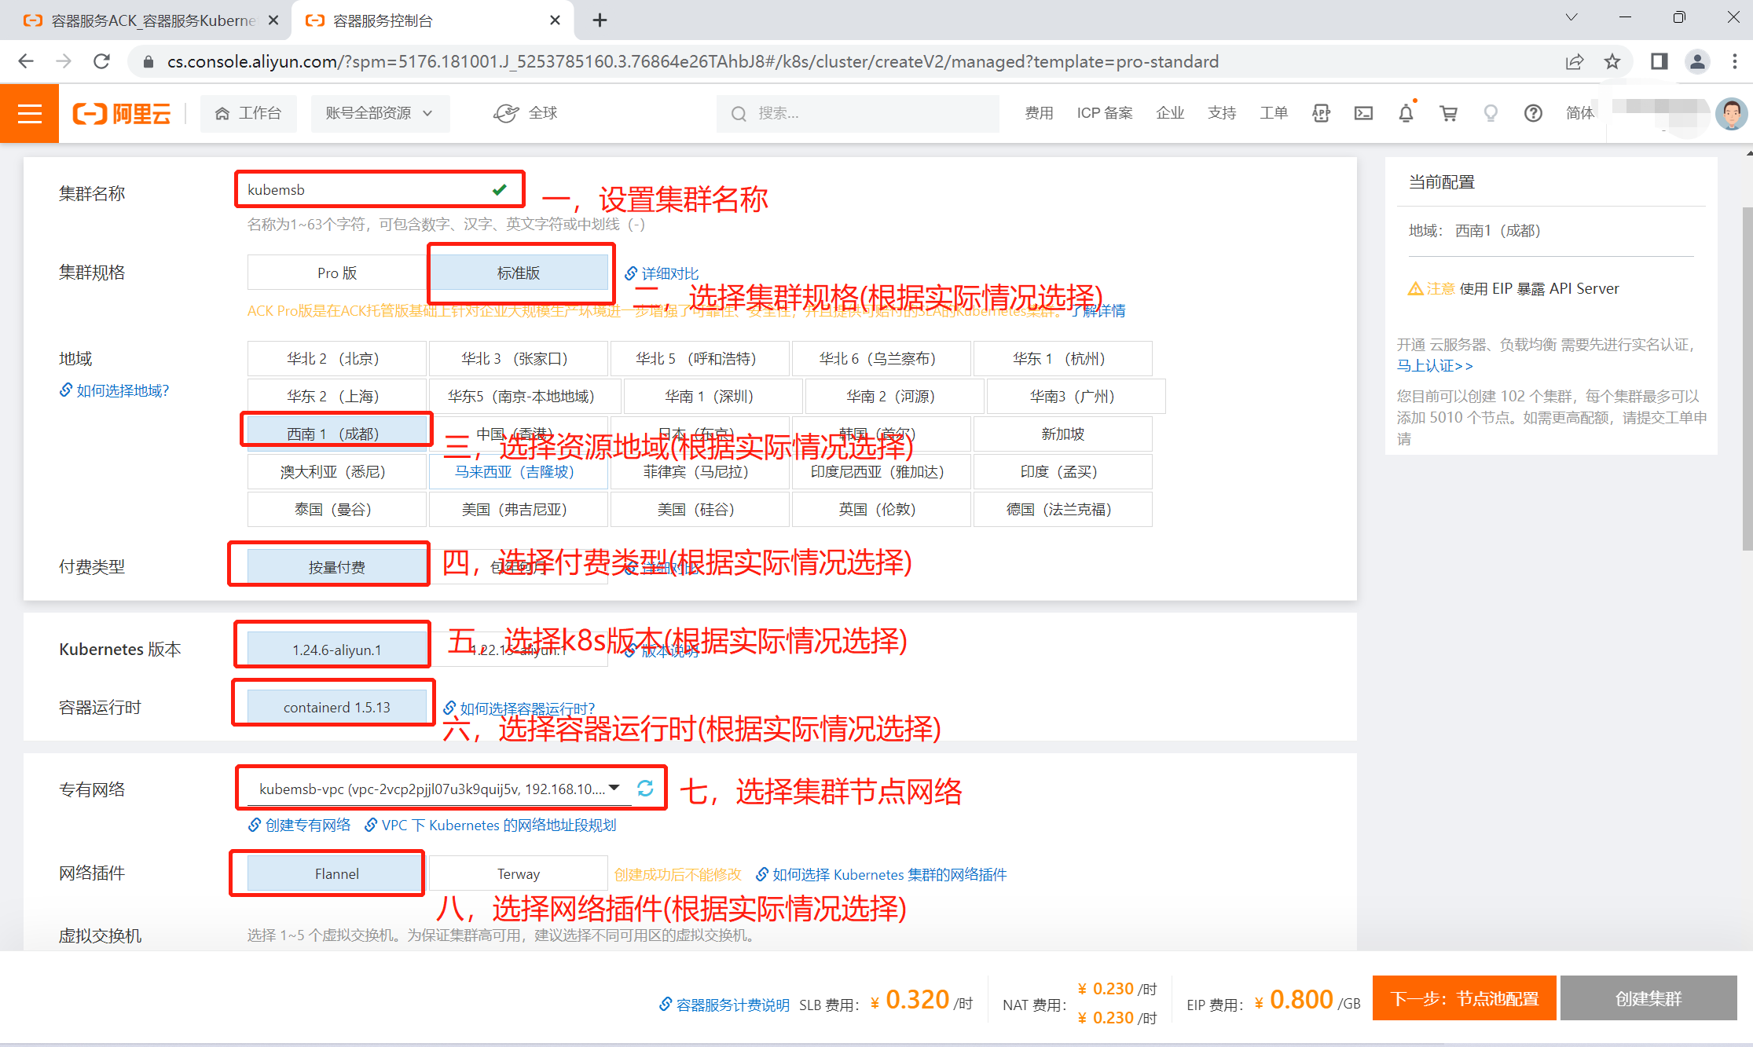Select 标准版 cluster specification
This screenshot has width=1753, height=1047.
point(519,273)
